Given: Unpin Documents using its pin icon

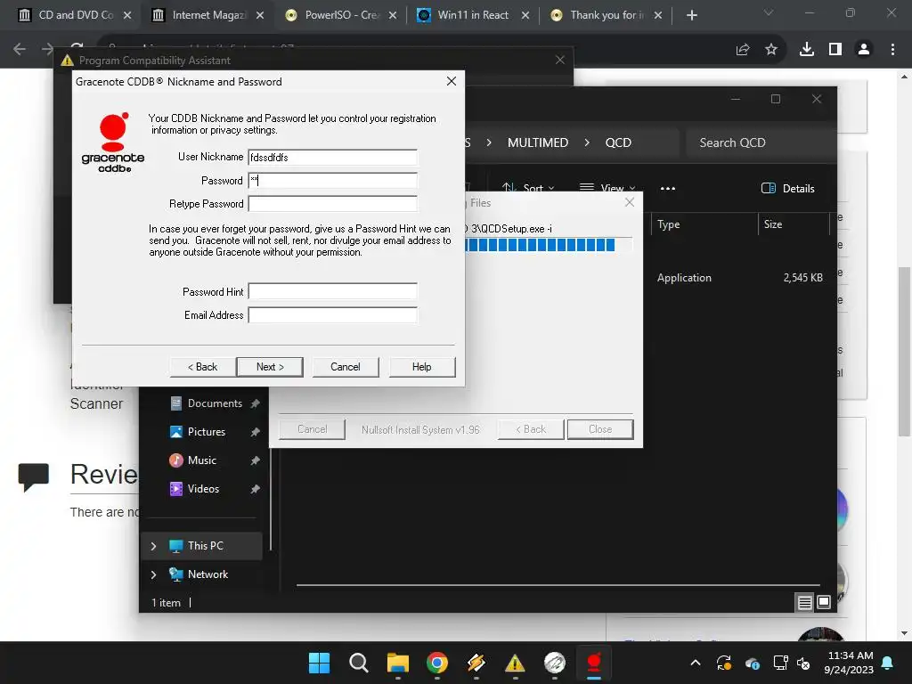Looking at the screenshot, I should tap(255, 403).
